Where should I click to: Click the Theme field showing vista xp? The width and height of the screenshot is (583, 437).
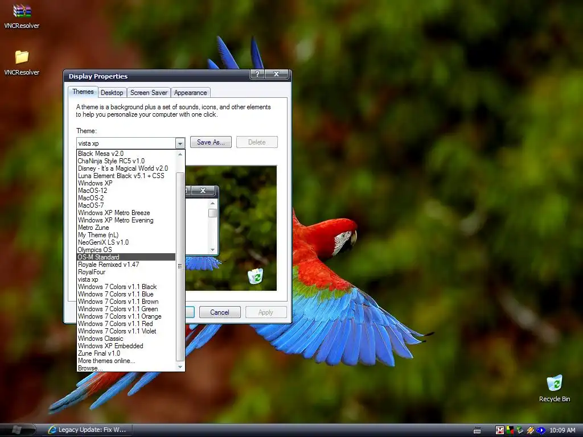(x=126, y=143)
